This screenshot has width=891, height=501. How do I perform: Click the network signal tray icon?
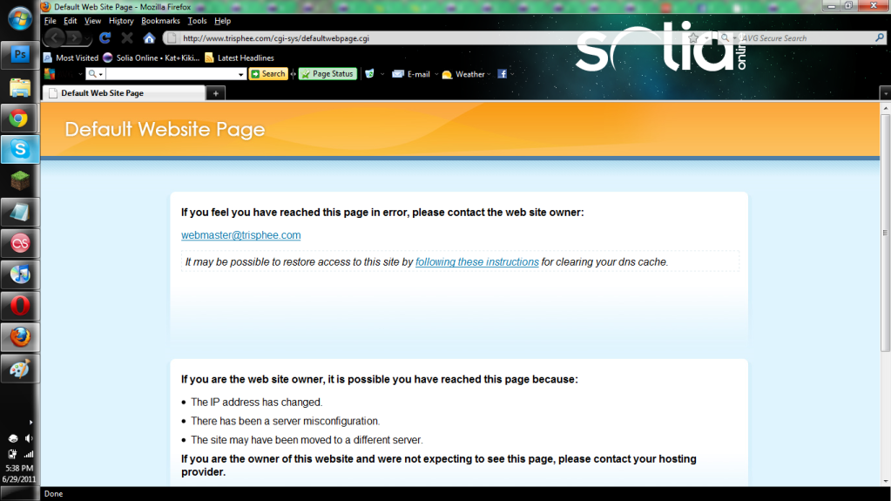click(29, 454)
